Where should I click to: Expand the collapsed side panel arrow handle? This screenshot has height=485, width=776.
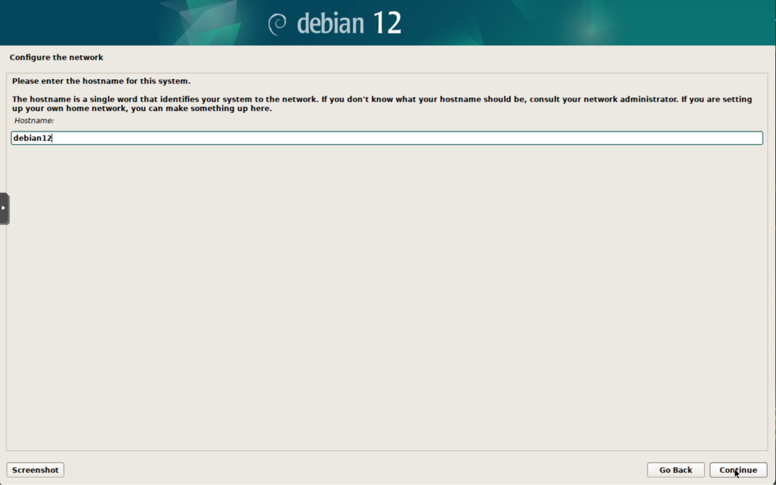tap(4, 208)
